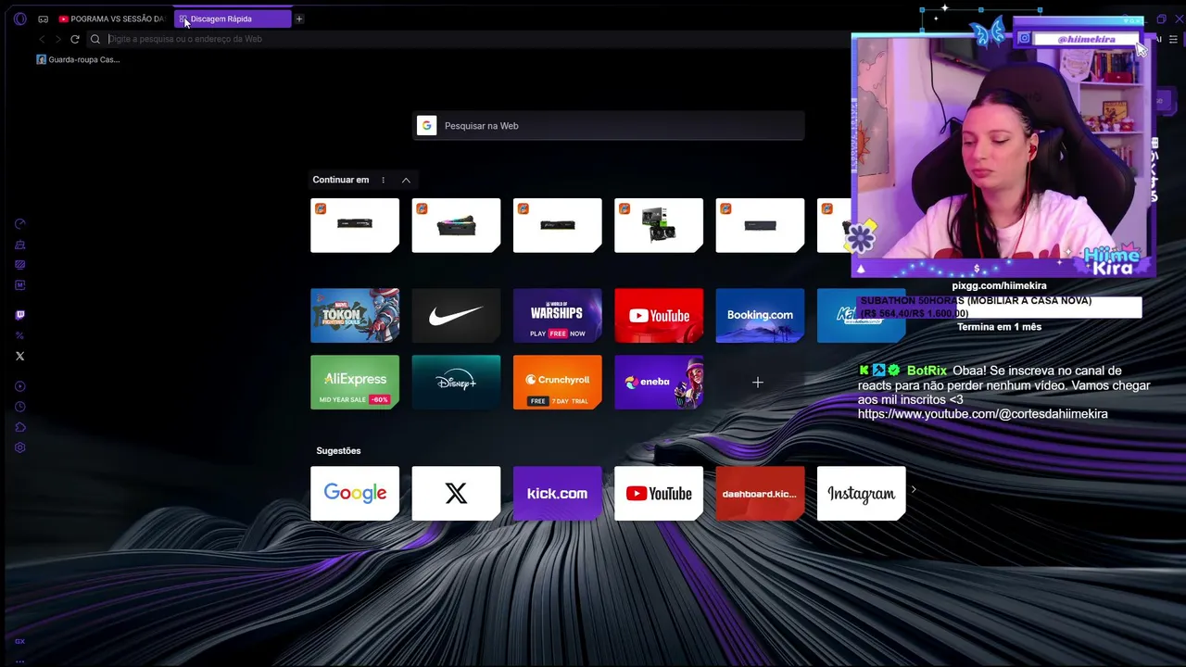Open the Booking.com speed dial tile
The height and width of the screenshot is (667, 1186).
pos(760,315)
